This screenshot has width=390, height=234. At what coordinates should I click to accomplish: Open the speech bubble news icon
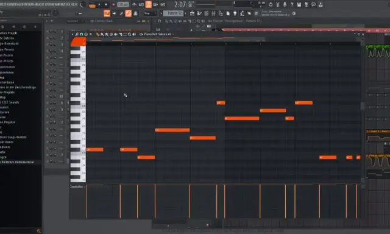pyautogui.click(x=314, y=4)
